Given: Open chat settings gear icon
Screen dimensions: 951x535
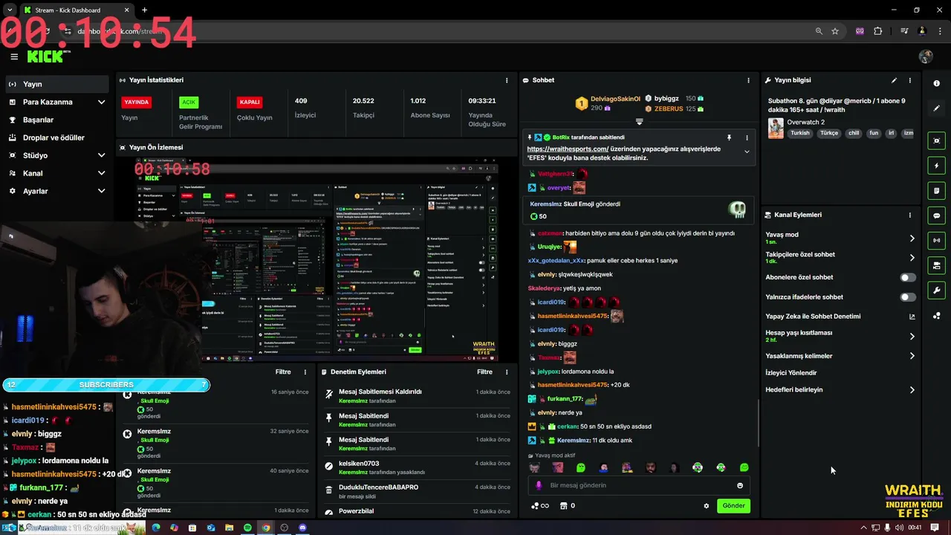Looking at the screenshot, I should tap(707, 506).
